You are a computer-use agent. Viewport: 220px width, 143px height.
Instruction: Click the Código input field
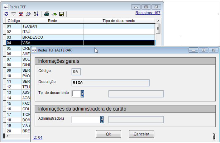tap(76, 72)
